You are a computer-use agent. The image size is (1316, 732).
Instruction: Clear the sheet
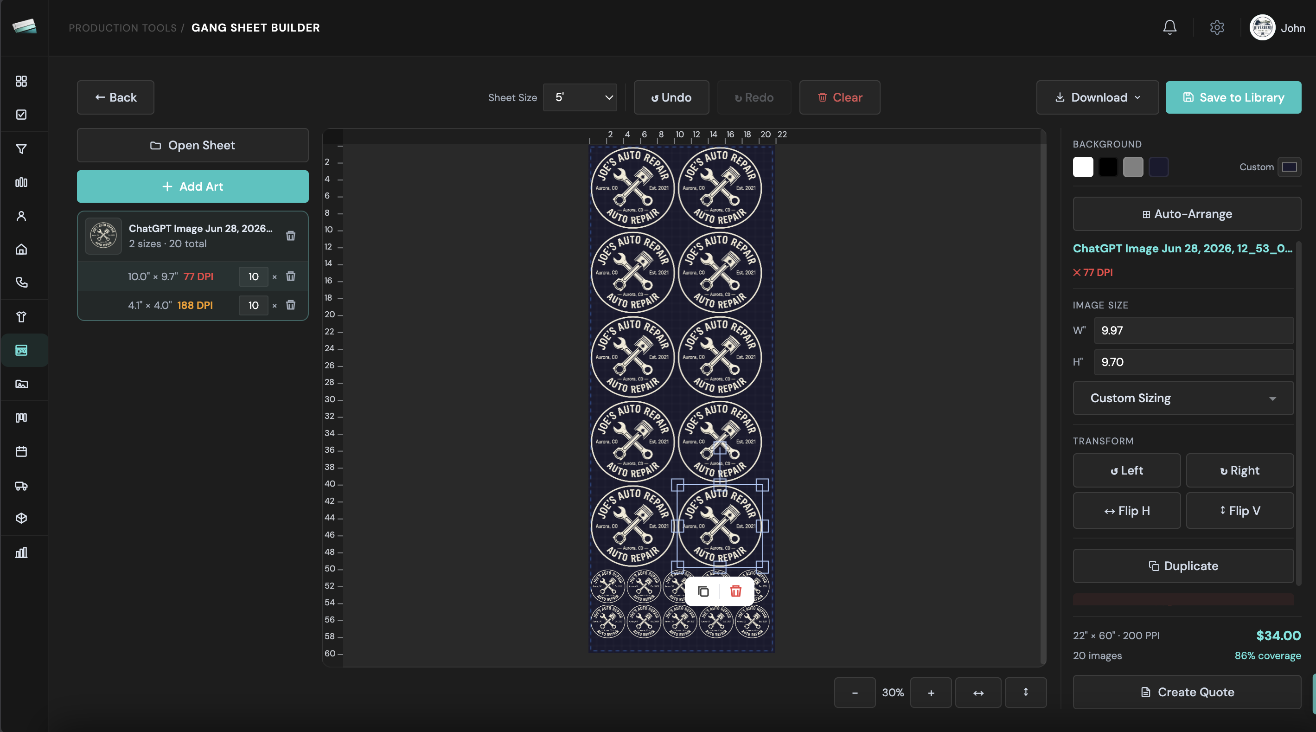(839, 97)
